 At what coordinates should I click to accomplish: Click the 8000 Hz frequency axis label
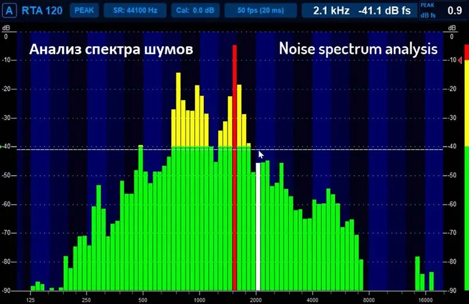pos(369,300)
